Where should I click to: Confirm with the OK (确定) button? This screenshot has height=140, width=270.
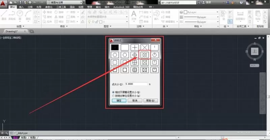(119, 101)
